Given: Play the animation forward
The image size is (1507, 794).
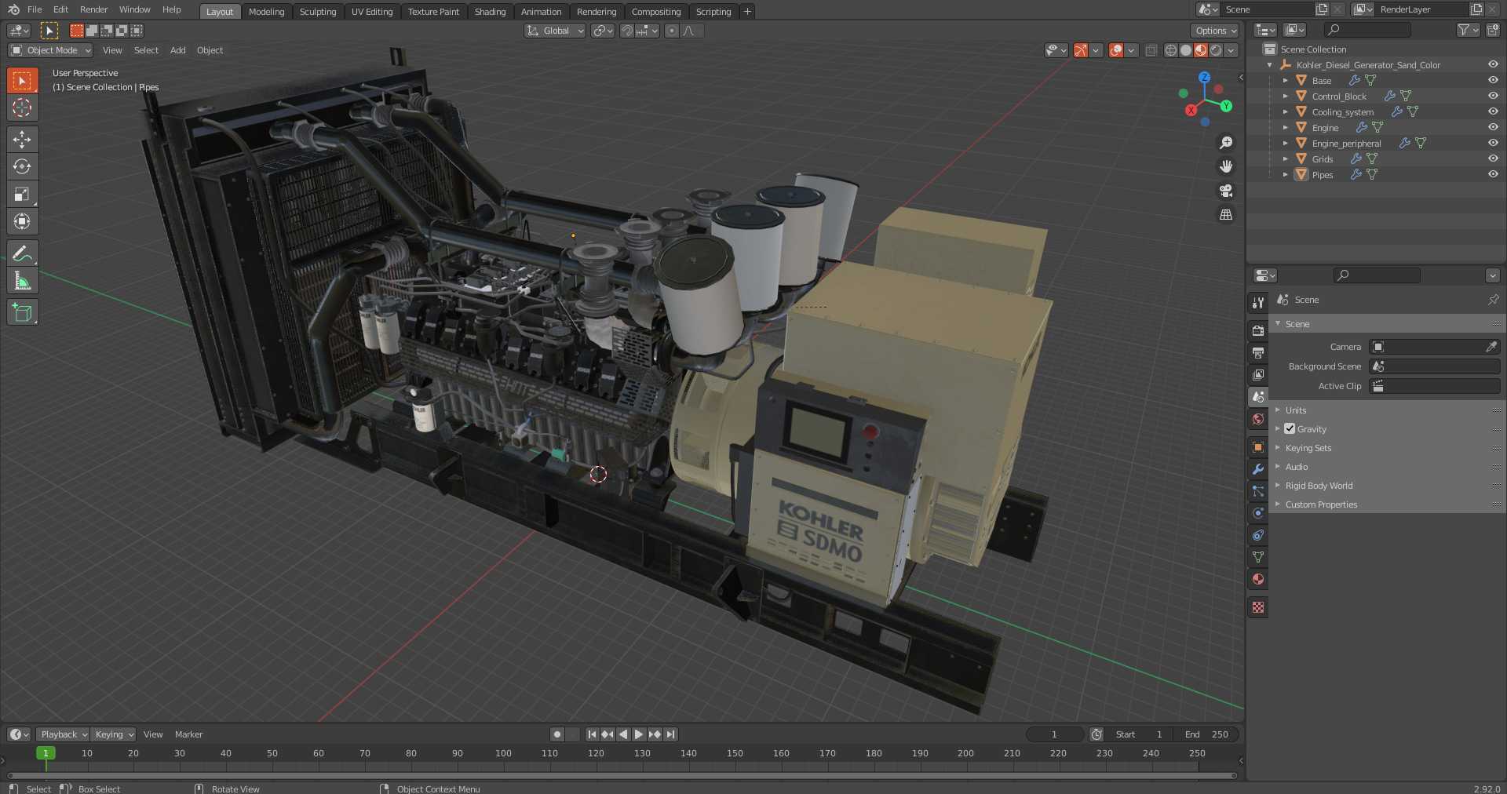Looking at the screenshot, I should coord(638,734).
